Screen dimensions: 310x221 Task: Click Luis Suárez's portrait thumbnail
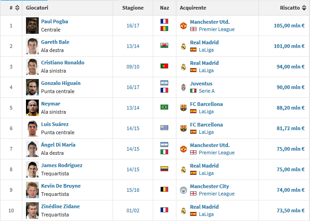[x=32, y=128]
